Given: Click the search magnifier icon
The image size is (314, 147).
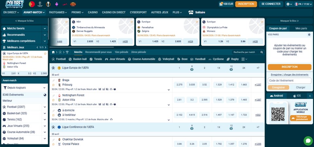Looking at the screenshot, I should coord(262,52).
